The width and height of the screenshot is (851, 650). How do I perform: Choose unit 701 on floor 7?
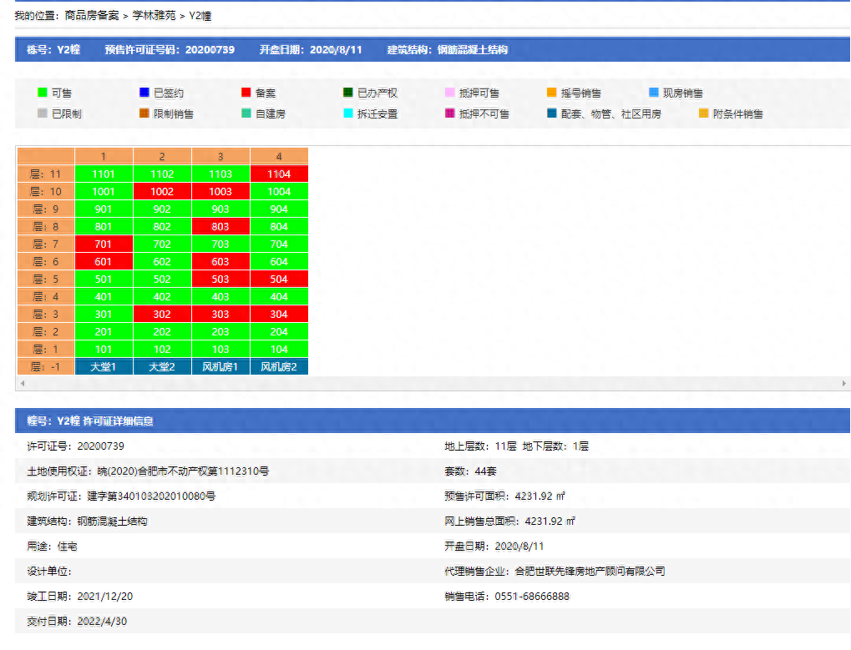[104, 244]
